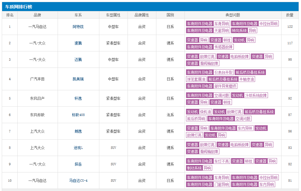Click the 数量 column header

290,15
